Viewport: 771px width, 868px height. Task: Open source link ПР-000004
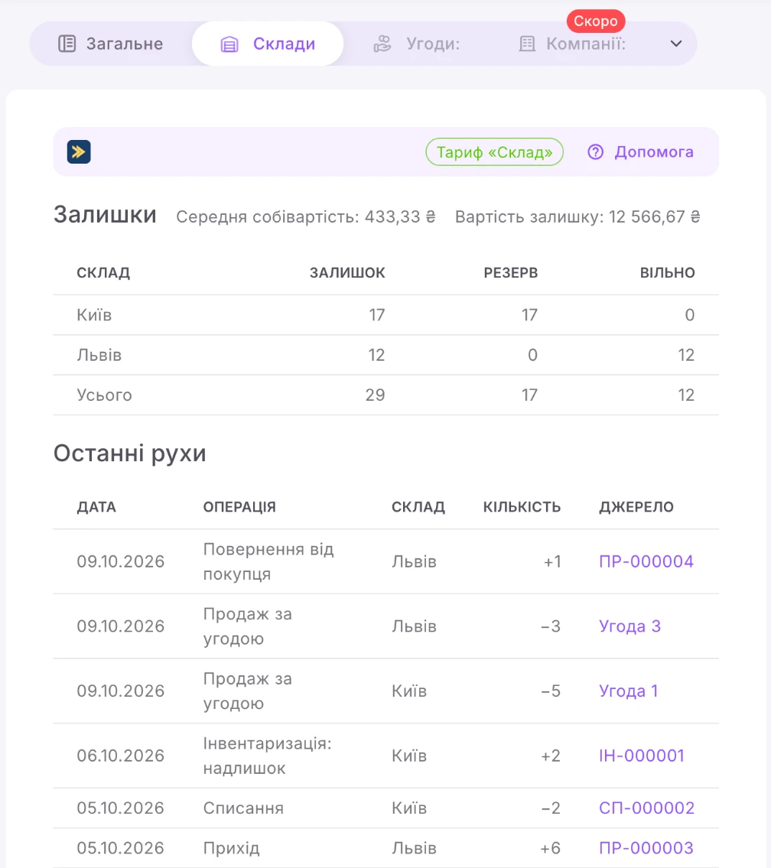pyautogui.click(x=646, y=561)
